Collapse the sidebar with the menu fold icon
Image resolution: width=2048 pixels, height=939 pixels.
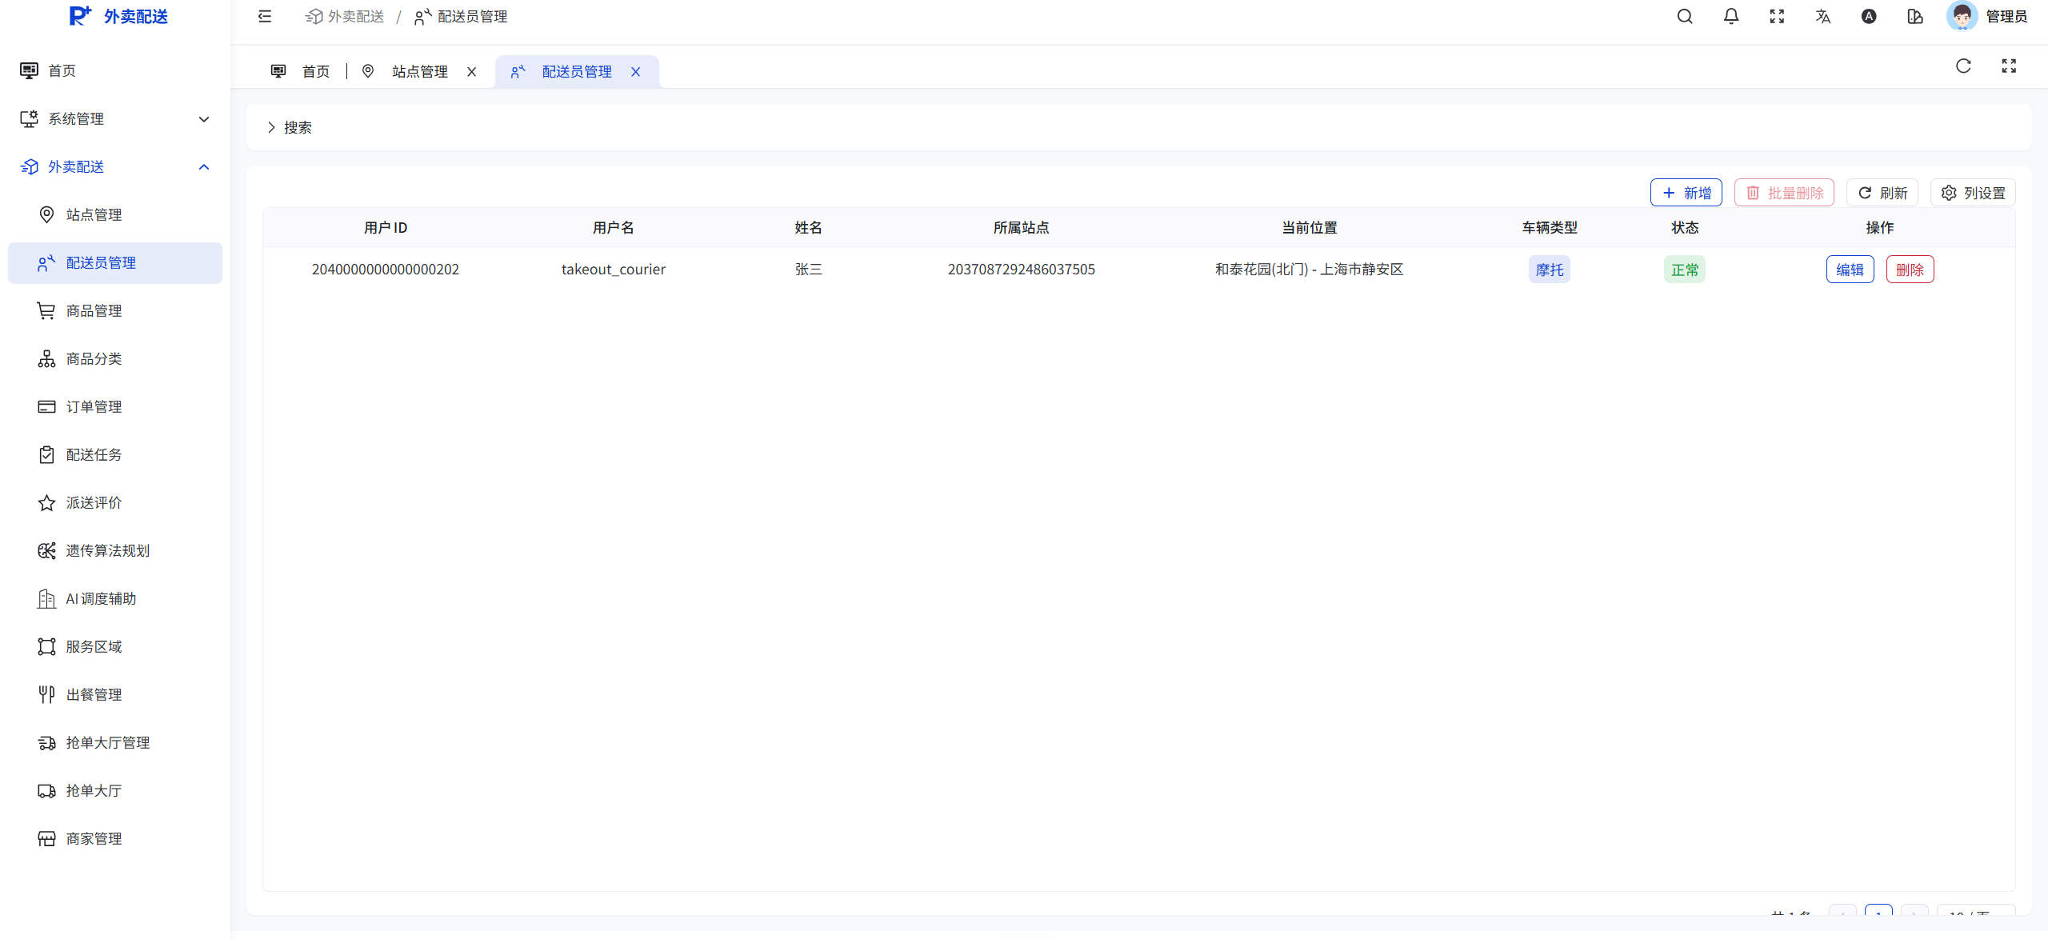click(x=265, y=17)
